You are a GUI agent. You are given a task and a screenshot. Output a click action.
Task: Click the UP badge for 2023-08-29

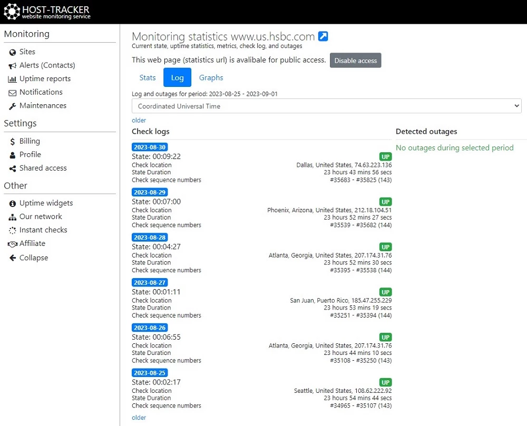tap(386, 202)
